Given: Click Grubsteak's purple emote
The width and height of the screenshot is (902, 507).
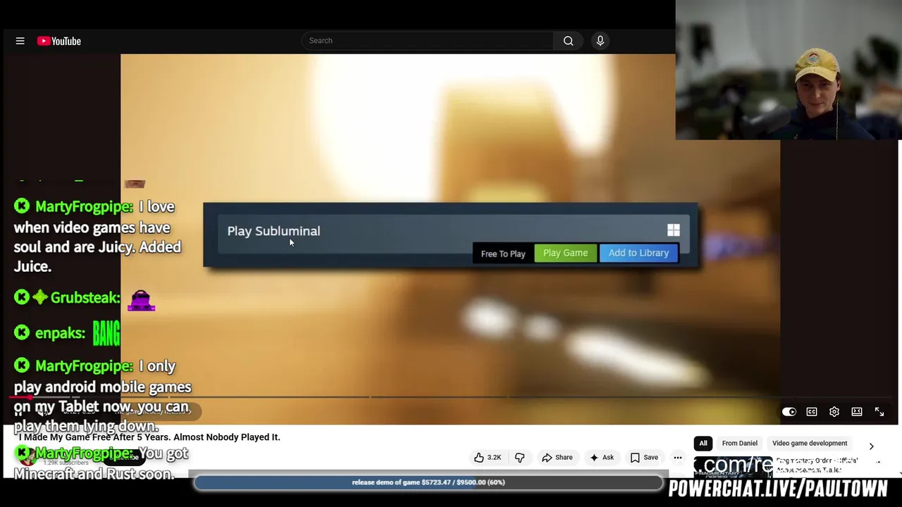Looking at the screenshot, I should pos(141,300).
